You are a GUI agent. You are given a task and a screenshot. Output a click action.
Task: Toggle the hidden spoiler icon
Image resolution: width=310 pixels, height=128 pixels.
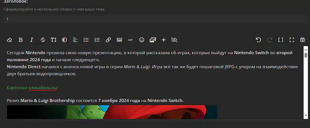click(174, 40)
